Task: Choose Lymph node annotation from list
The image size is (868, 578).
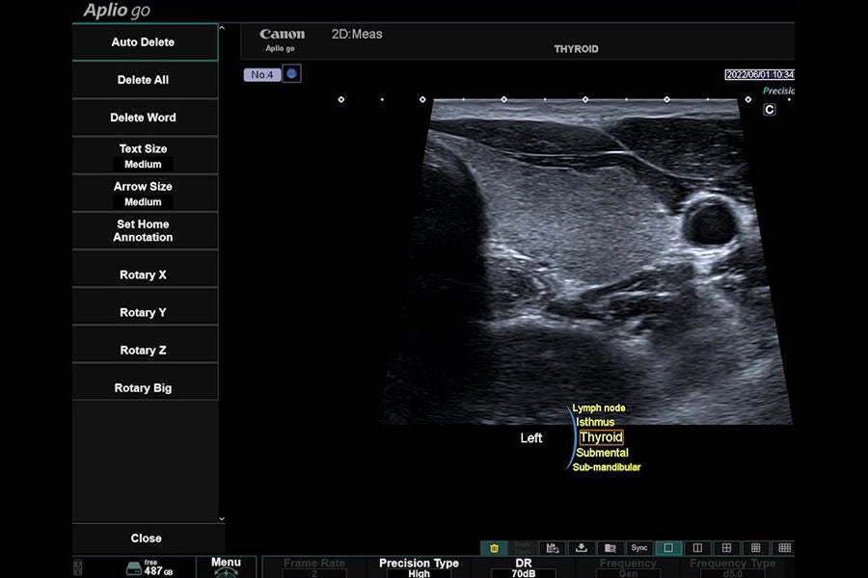Action: (x=598, y=407)
